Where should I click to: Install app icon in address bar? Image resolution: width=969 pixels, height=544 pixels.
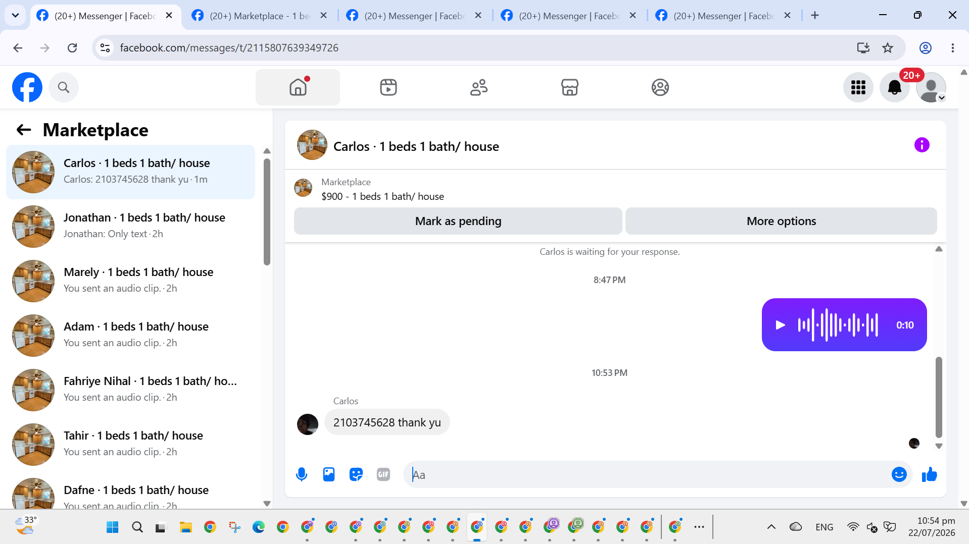[863, 48]
